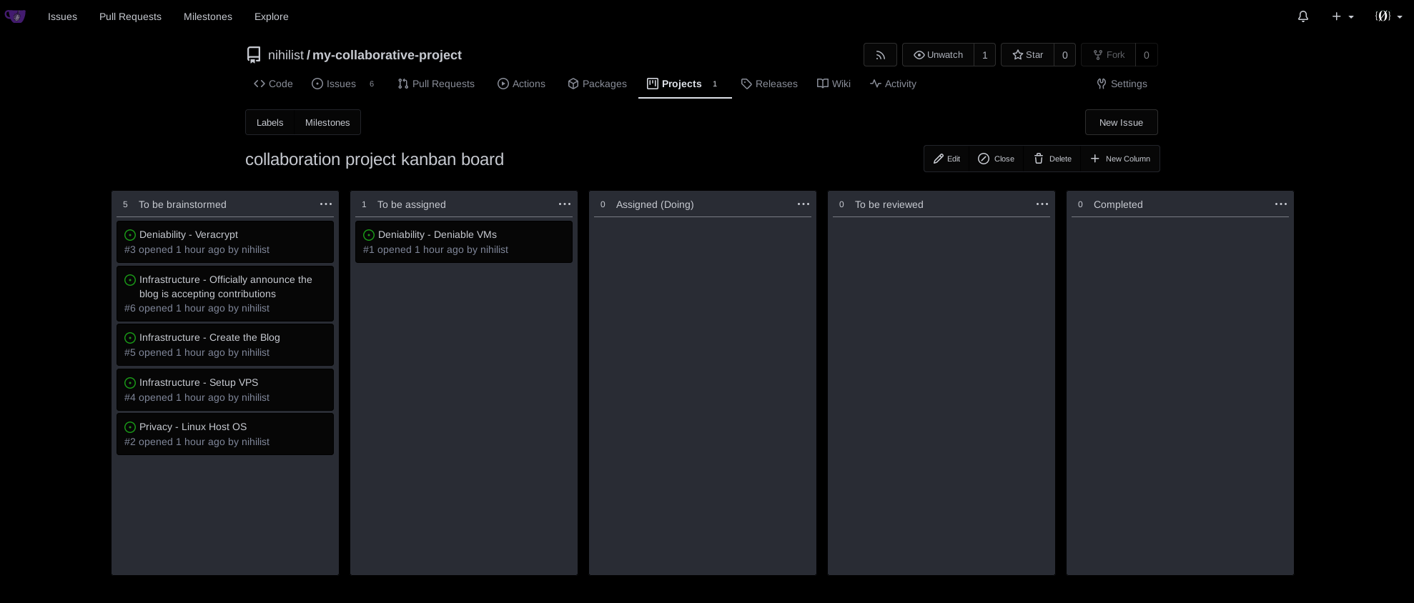Open options menu for To be brainstormed column
This screenshot has width=1414, height=603.
pos(326,204)
